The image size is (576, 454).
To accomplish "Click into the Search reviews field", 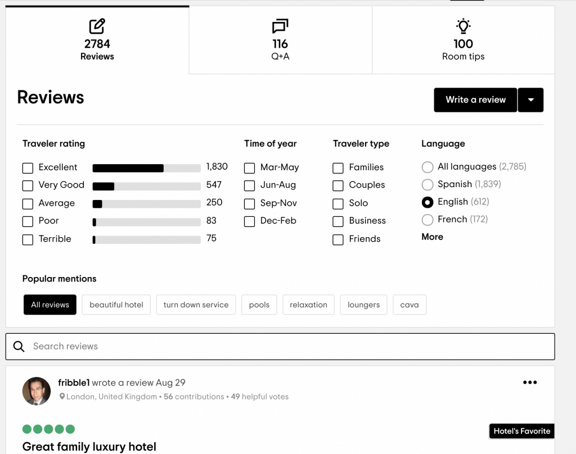I will point(281,346).
